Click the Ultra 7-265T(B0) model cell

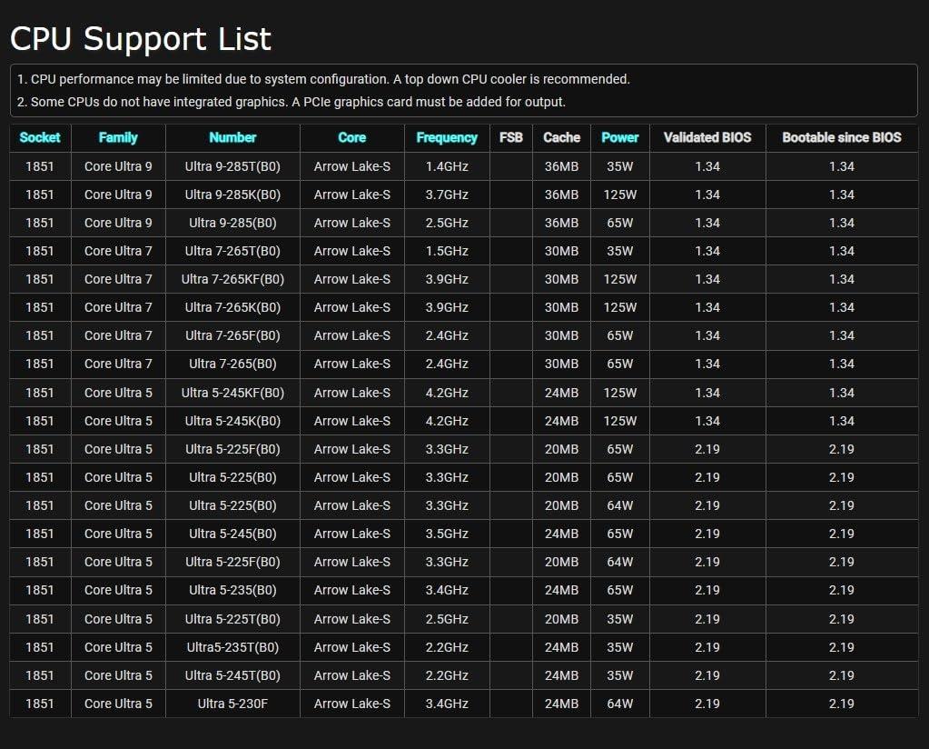pyautogui.click(x=232, y=251)
